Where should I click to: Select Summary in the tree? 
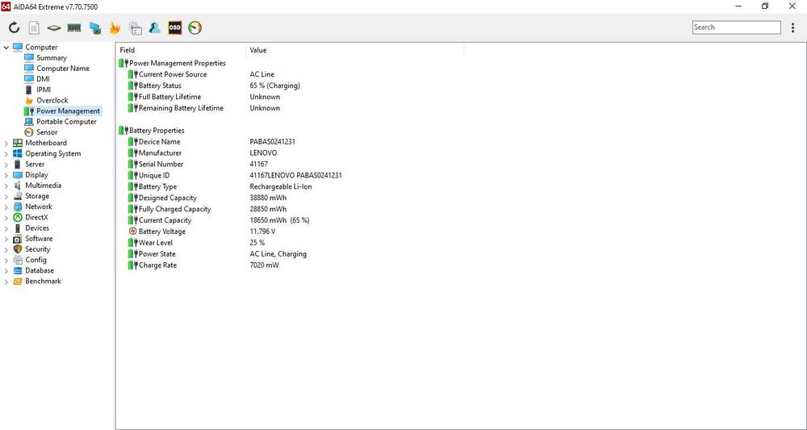pos(52,57)
